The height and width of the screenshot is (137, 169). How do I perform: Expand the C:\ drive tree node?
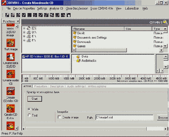(x=24, y=28)
